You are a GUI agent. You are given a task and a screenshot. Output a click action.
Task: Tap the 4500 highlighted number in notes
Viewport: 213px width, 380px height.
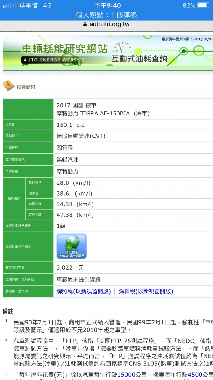click(x=195, y=374)
